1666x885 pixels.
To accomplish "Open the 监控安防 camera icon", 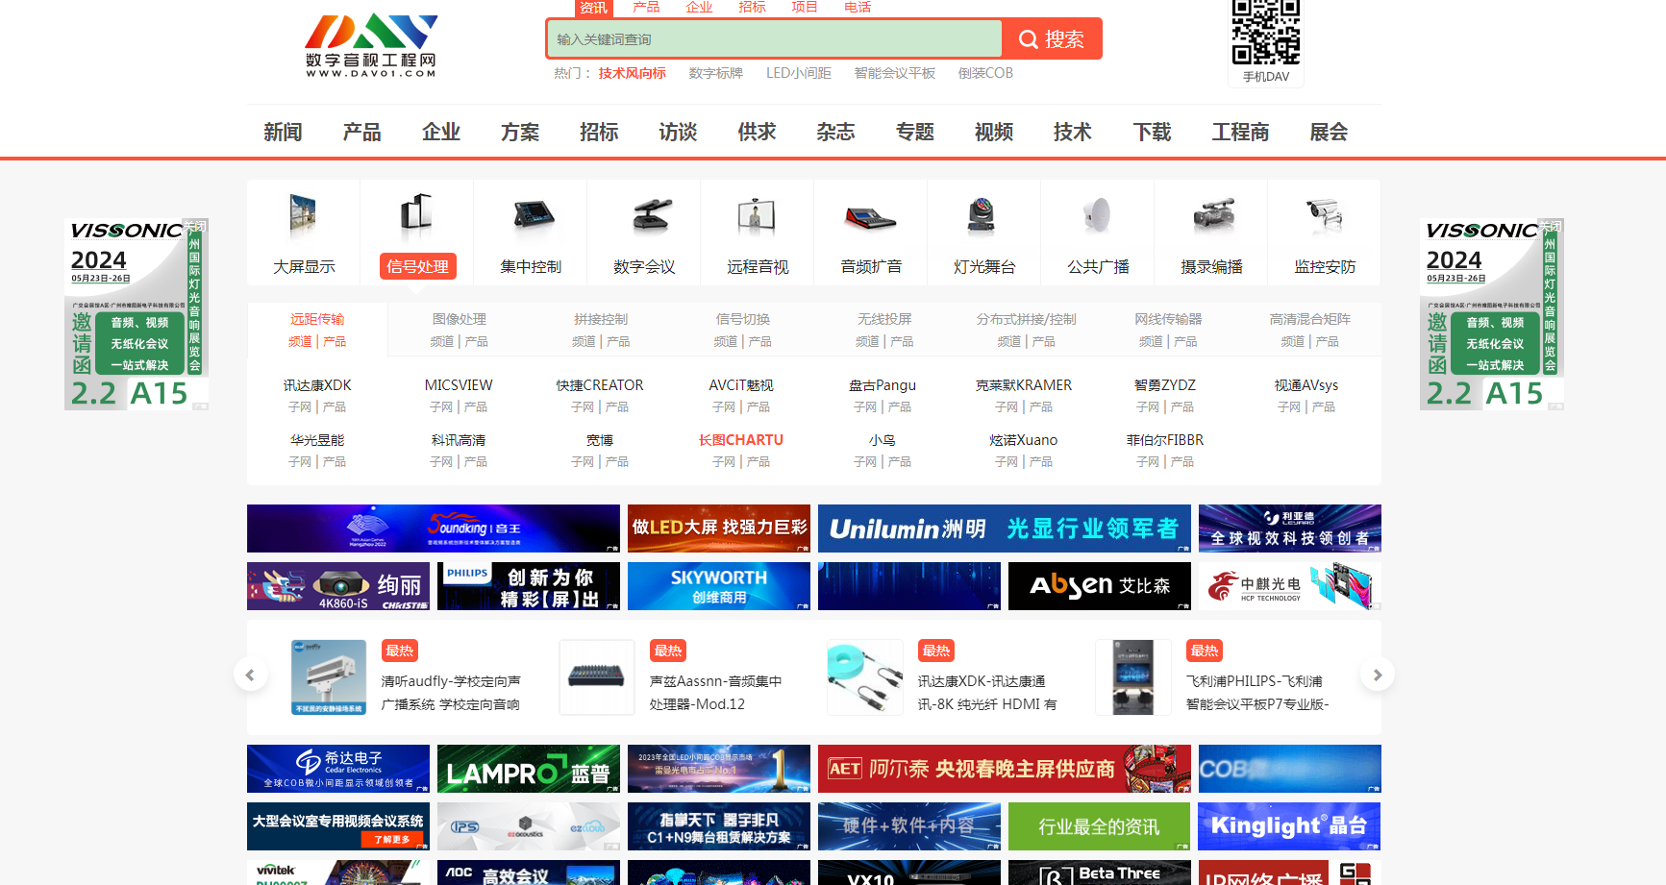I will pos(1325,215).
